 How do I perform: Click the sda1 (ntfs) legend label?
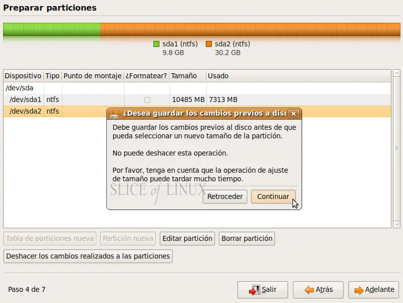(x=180, y=44)
